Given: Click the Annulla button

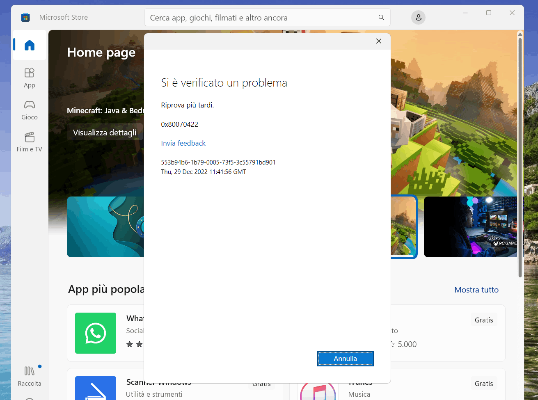Looking at the screenshot, I should [346, 359].
